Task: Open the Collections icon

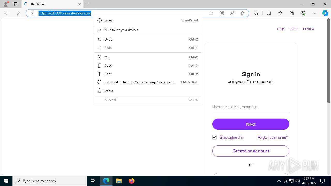Action: click(292, 13)
